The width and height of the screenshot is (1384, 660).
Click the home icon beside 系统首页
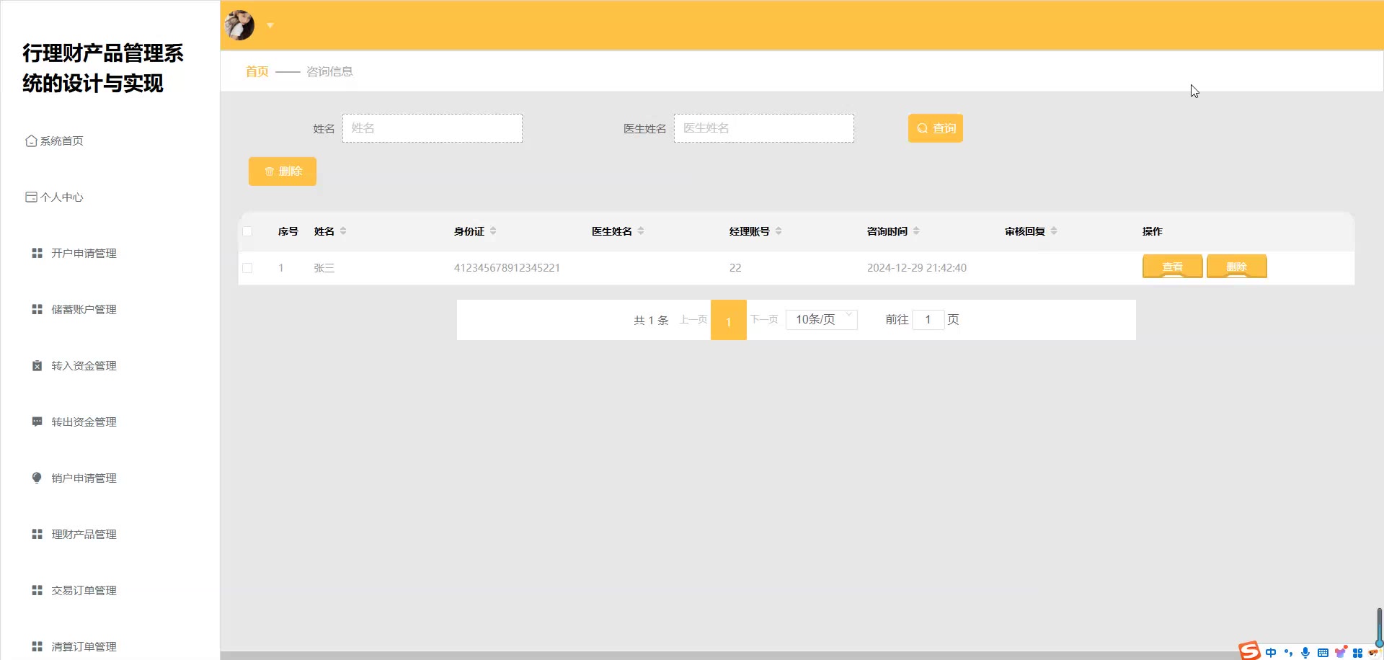coord(31,141)
